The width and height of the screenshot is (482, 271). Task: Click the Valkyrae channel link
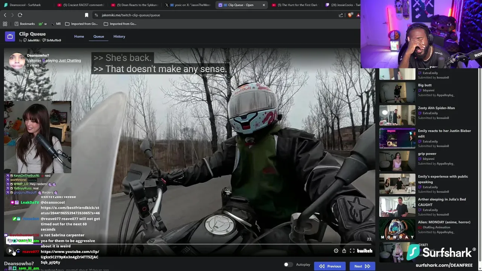(x=34, y=61)
